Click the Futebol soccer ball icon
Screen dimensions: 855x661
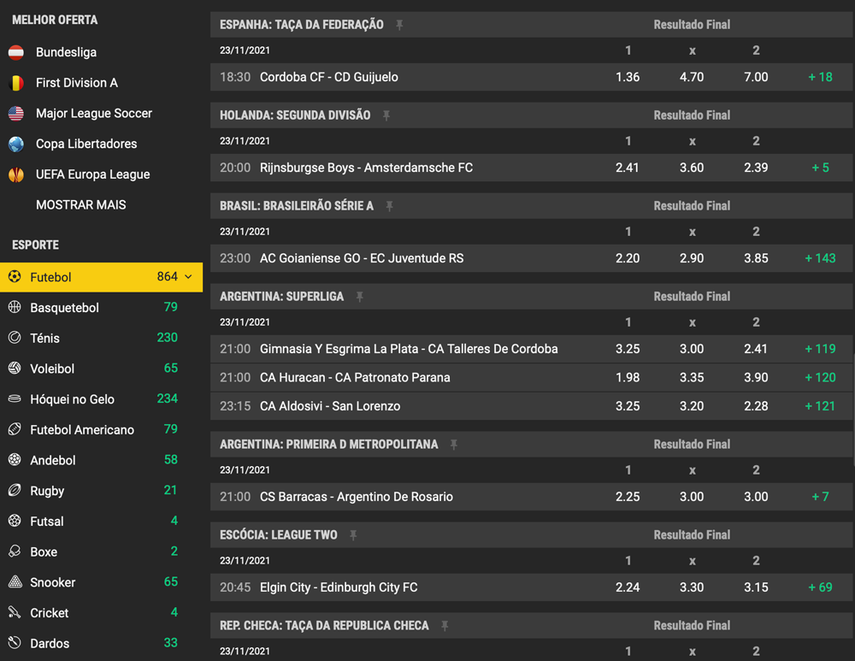click(15, 276)
